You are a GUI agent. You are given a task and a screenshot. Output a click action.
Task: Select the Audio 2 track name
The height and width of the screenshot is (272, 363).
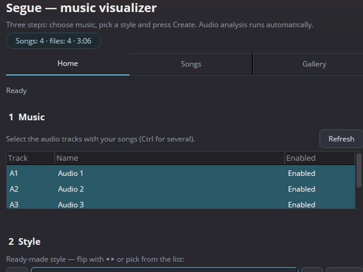(x=71, y=189)
